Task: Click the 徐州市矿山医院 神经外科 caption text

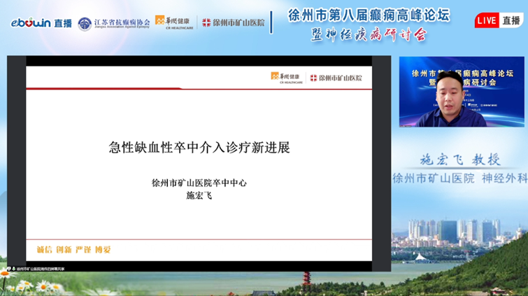Action: tap(459, 178)
